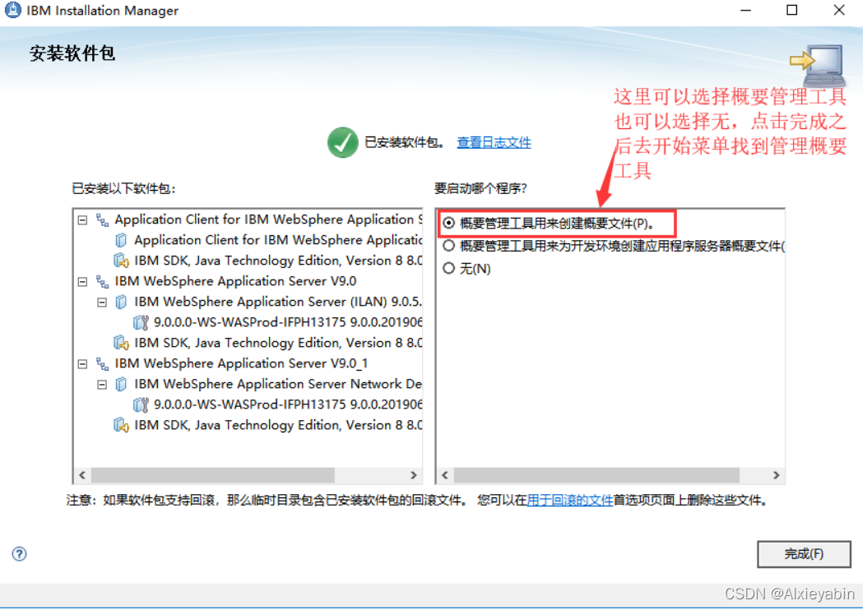Open the 查看日志文件 link
The height and width of the screenshot is (610, 867).
pos(494,141)
